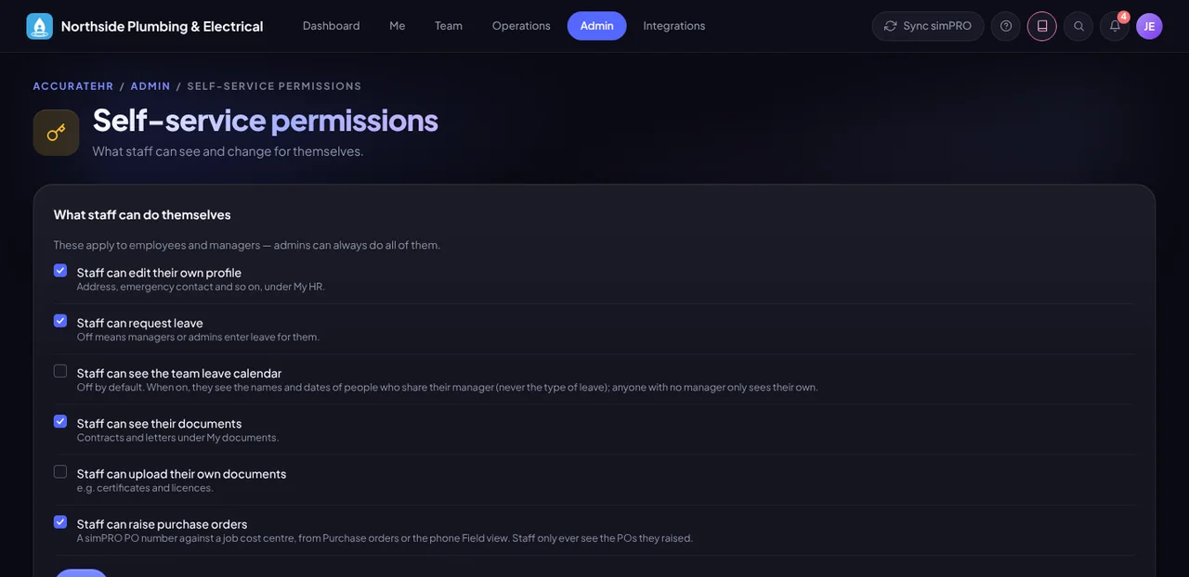Switch to Operations section
The height and width of the screenshot is (577, 1189).
point(521,26)
